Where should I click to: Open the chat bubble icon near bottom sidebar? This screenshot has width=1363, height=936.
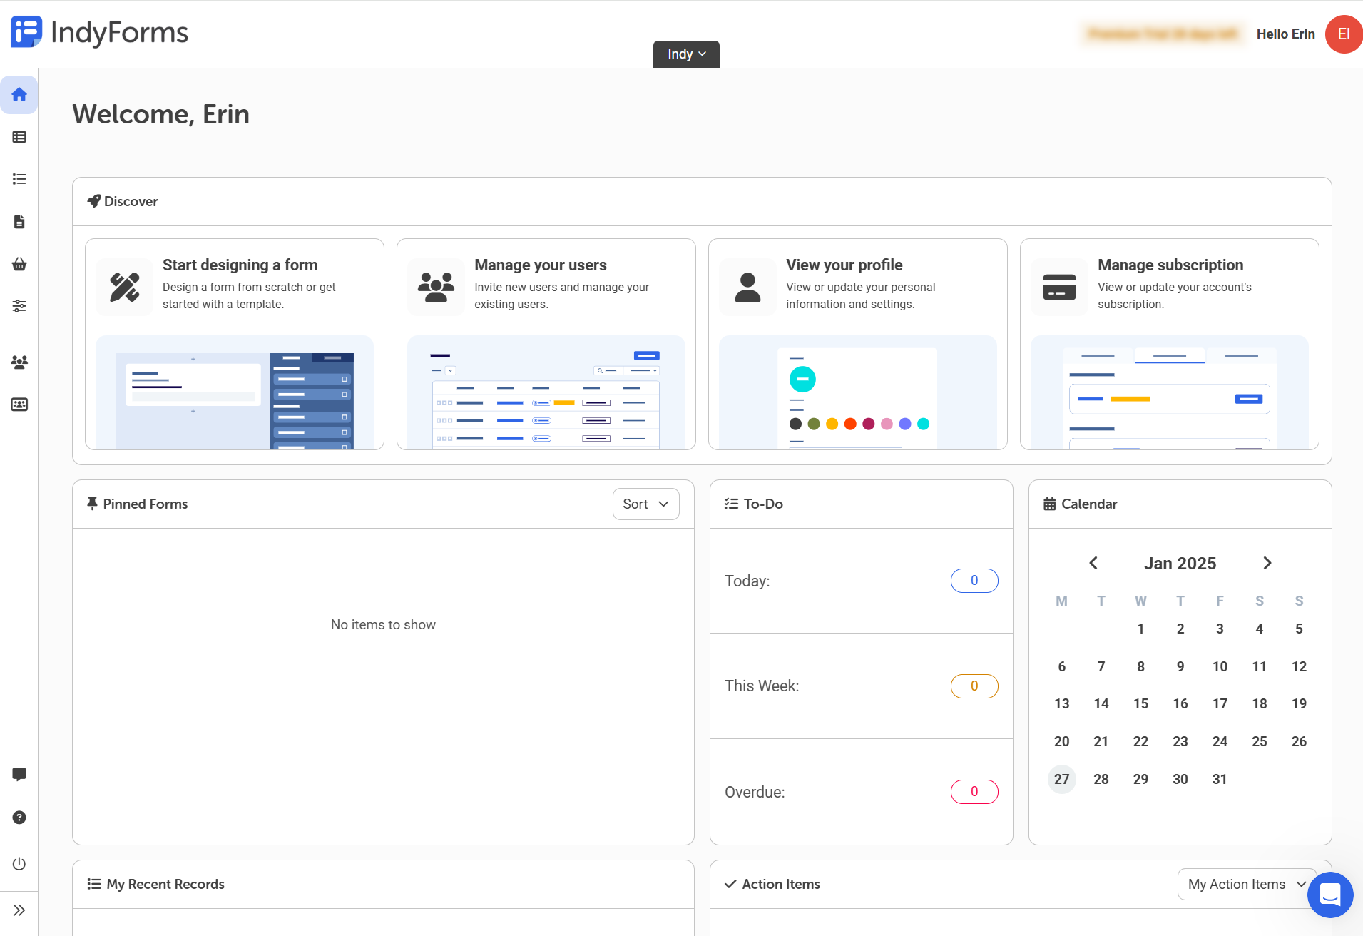(19, 775)
